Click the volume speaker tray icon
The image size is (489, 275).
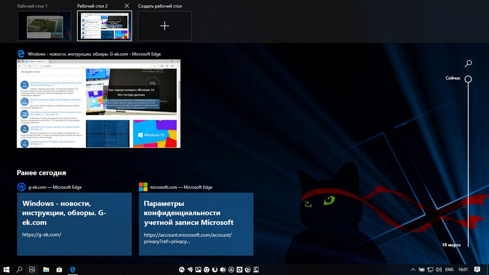click(438, 270)
